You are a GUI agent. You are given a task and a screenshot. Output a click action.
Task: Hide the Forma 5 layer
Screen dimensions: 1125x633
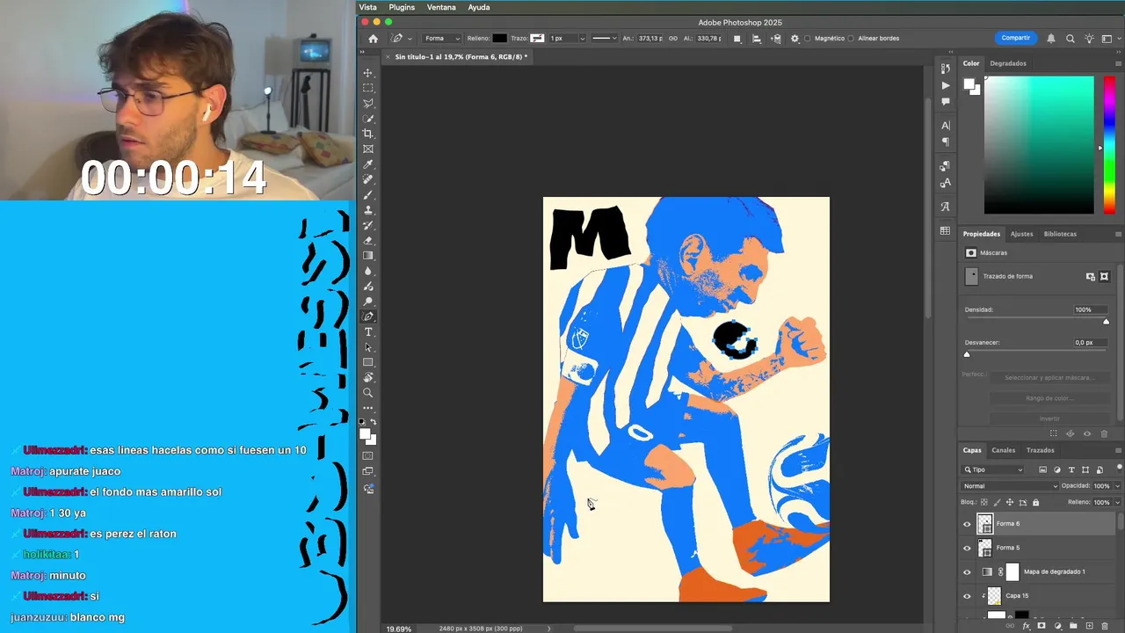[968, 548]
